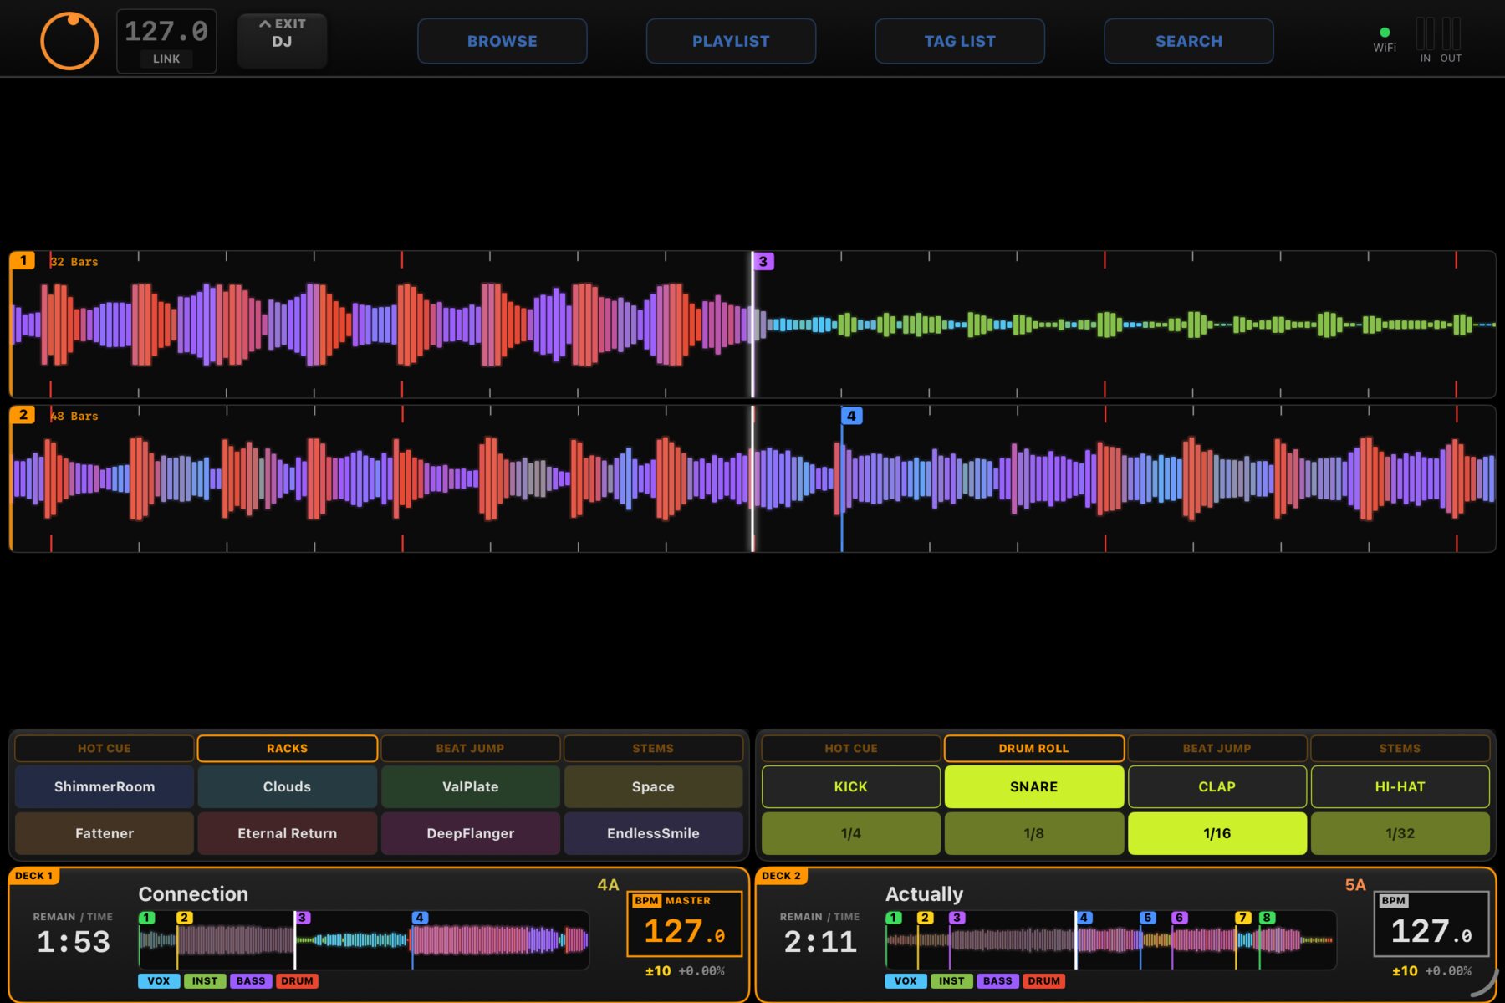Activate the Eternal Return effect rack

(x=287, y=833)
